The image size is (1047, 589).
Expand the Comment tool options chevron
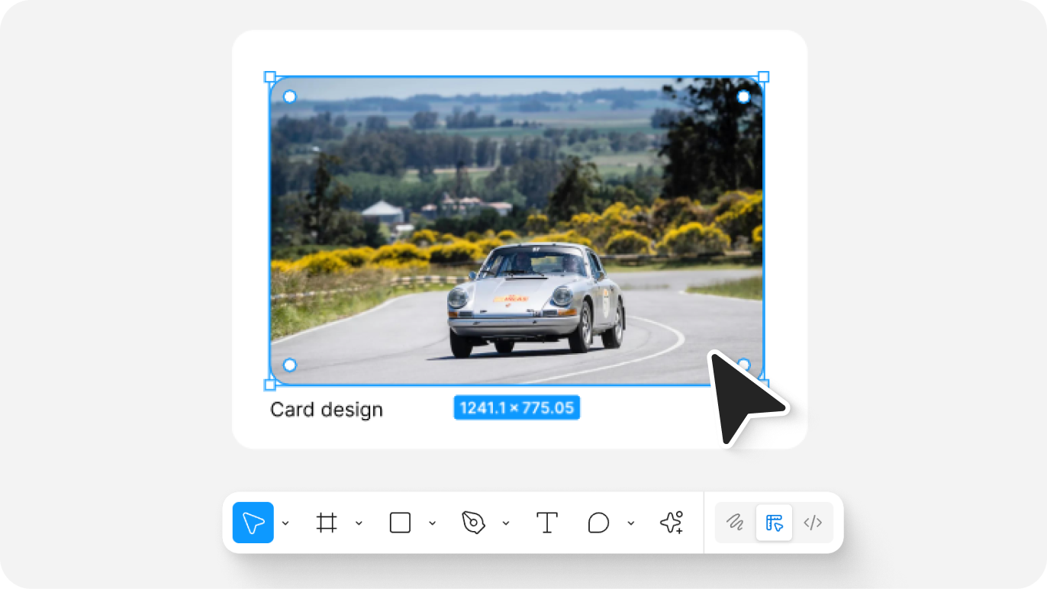point(631,523)
